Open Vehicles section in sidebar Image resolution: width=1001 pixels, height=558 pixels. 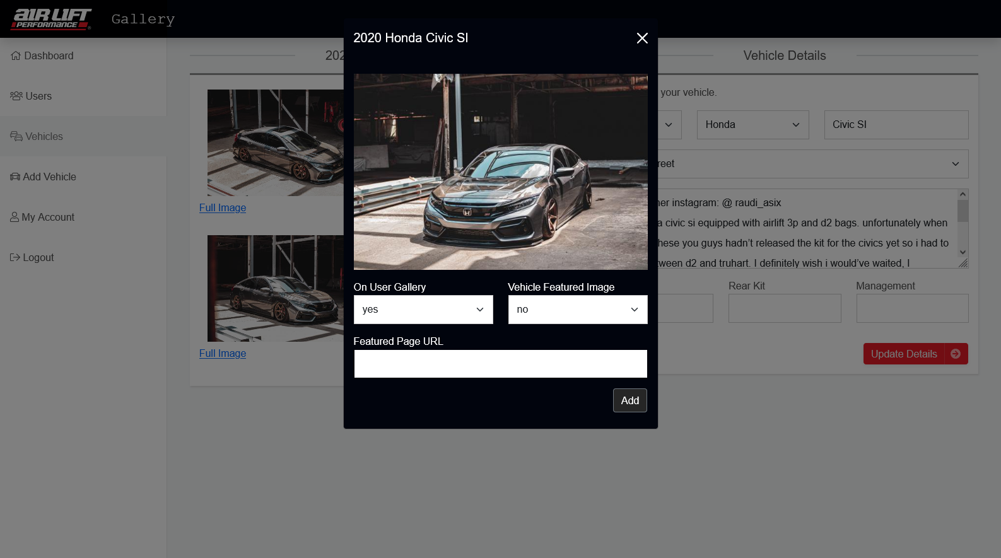(x=83, y=136)
